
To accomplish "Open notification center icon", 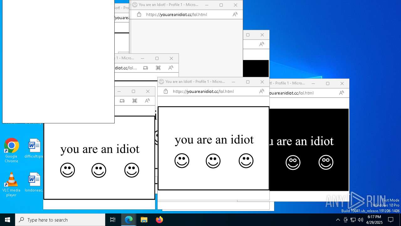I will coord(391,220).
